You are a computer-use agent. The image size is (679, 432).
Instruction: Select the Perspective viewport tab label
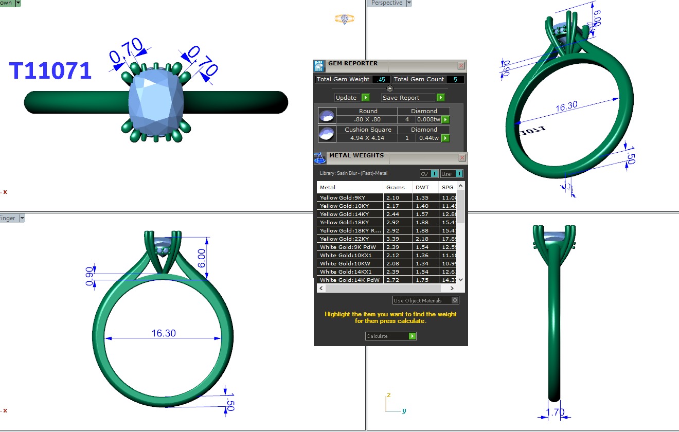[386, 3]
